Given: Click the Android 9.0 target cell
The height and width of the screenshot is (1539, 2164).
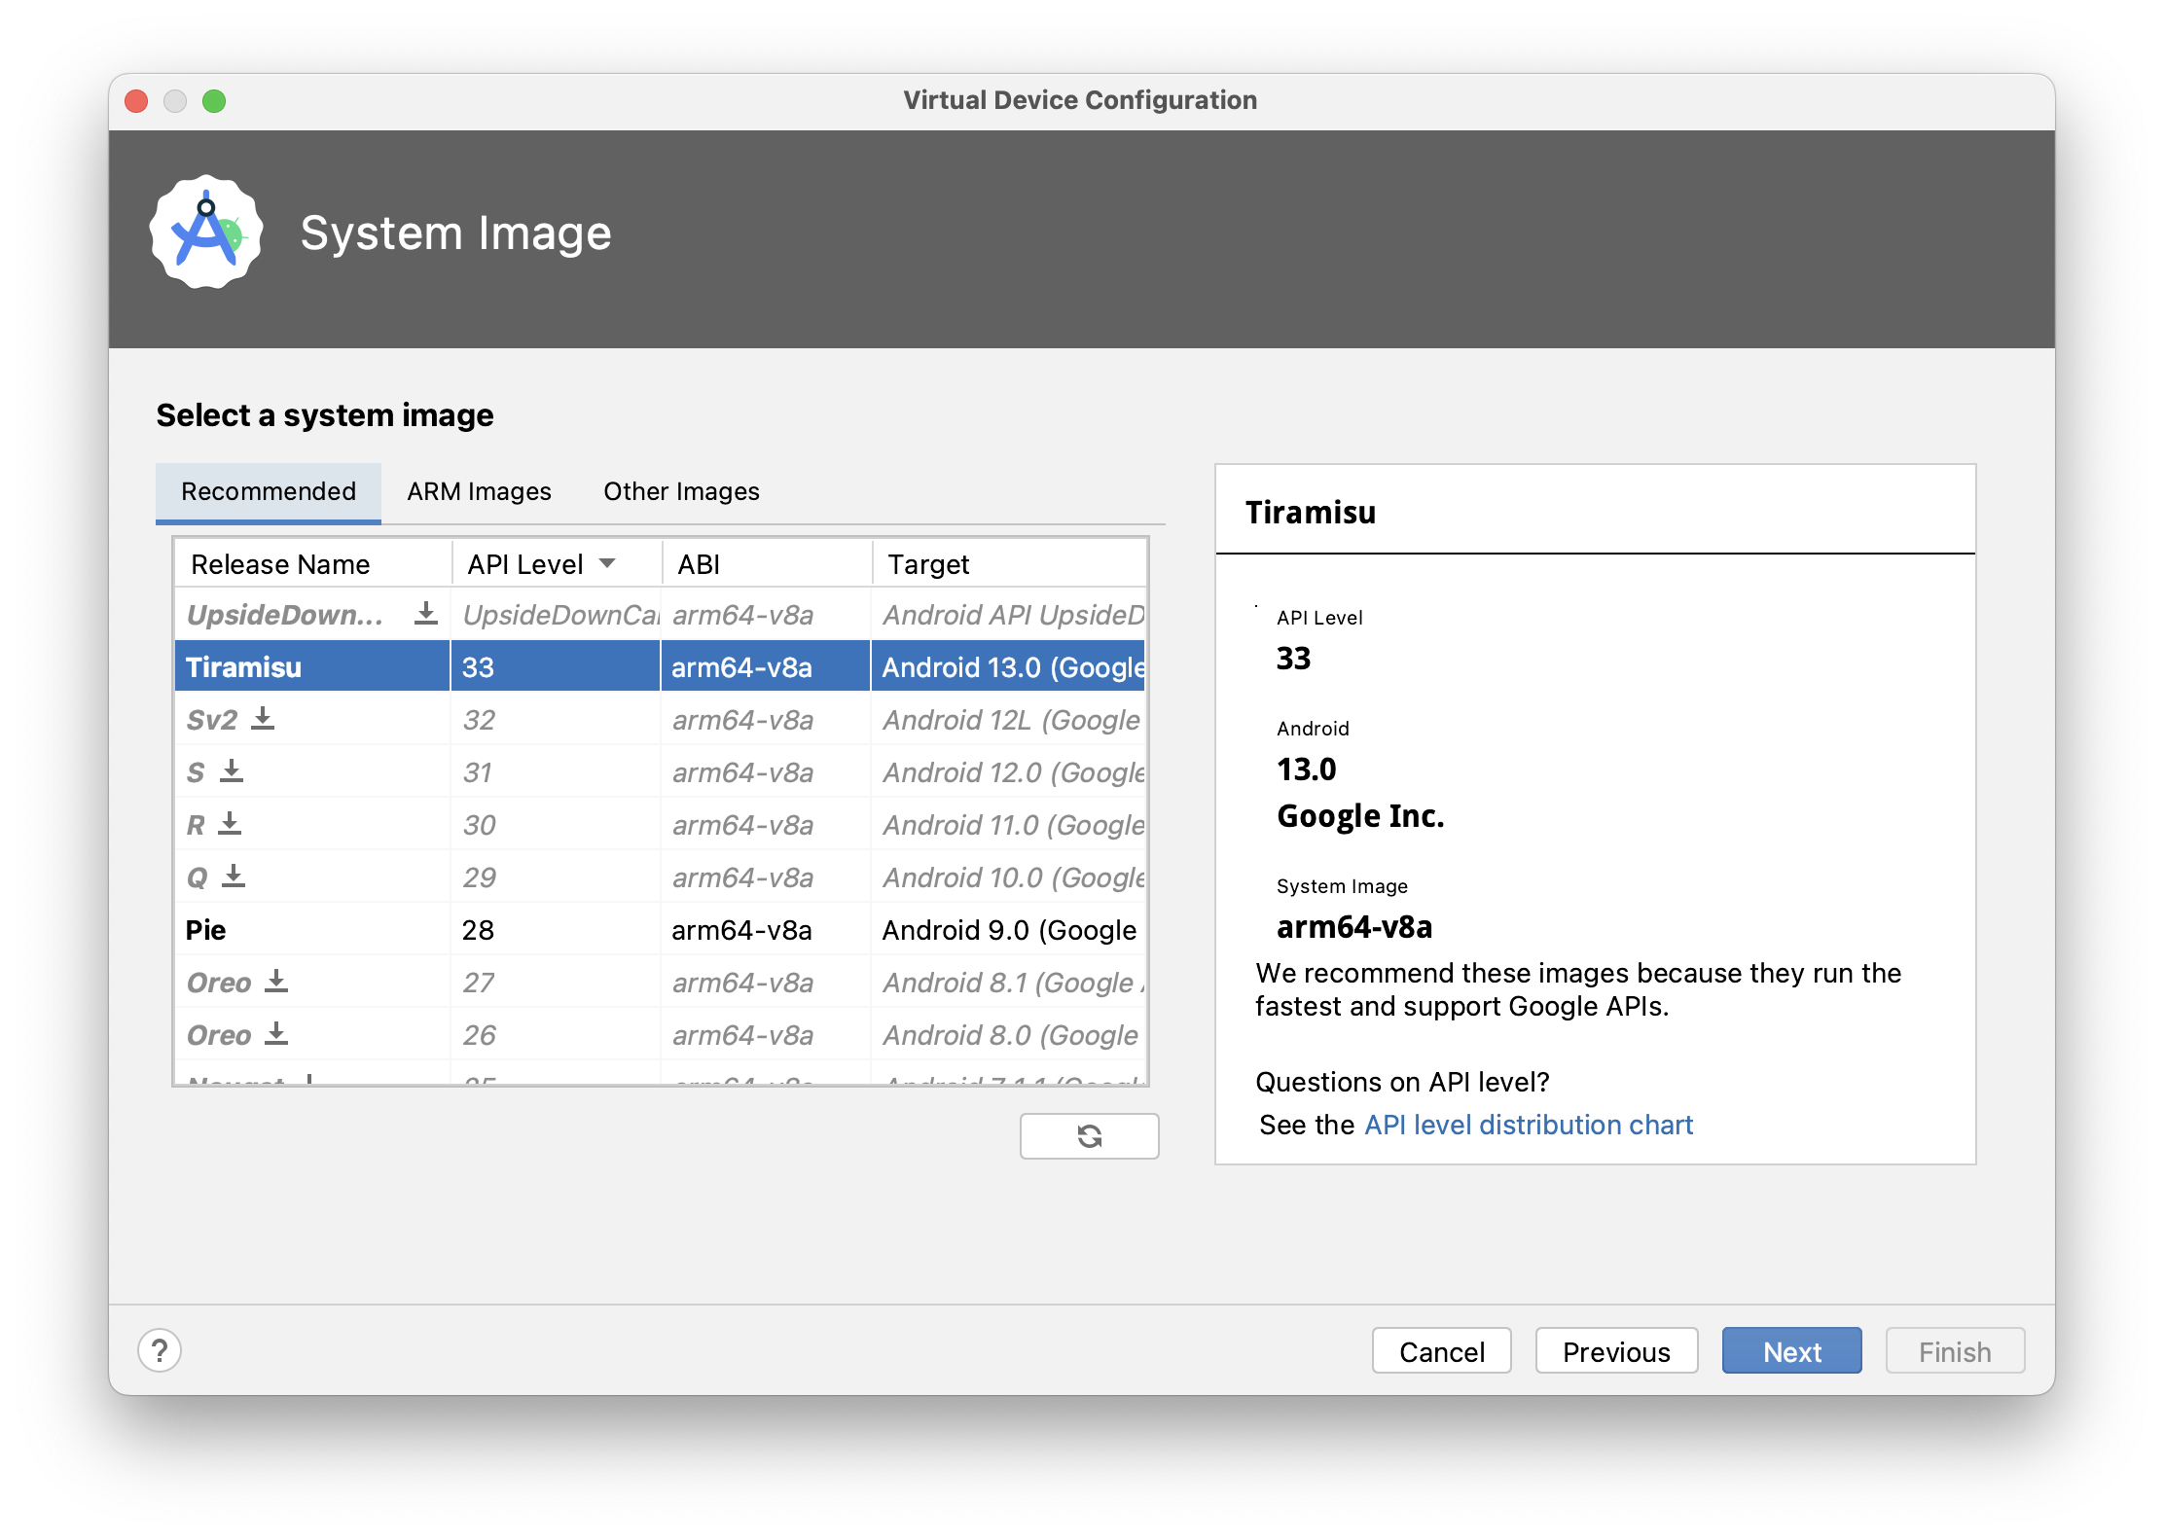Looking at the screenshot, I should (x=1009, y=929).
